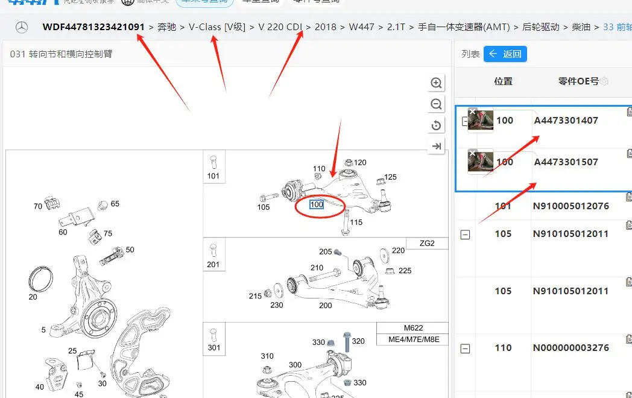Click callout 70 in the diagram
The height and width of the screenshot is (398, 632).
[x=38, y=206]
